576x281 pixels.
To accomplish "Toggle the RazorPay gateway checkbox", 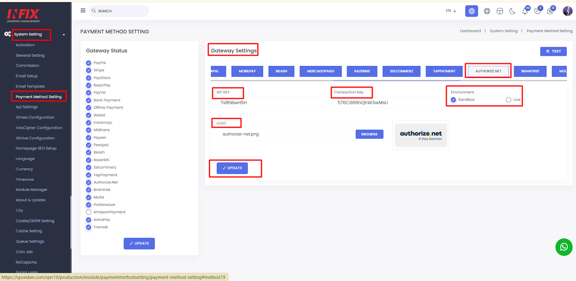I will tap(89, 85).
